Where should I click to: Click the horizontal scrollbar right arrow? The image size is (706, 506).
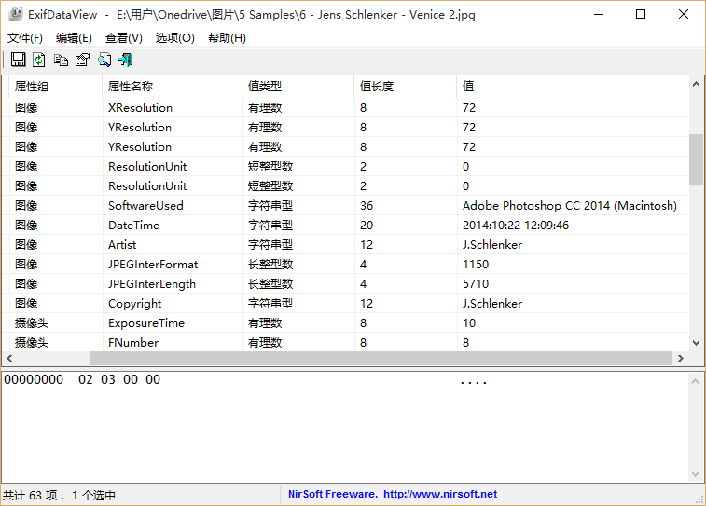pos(681,359)
